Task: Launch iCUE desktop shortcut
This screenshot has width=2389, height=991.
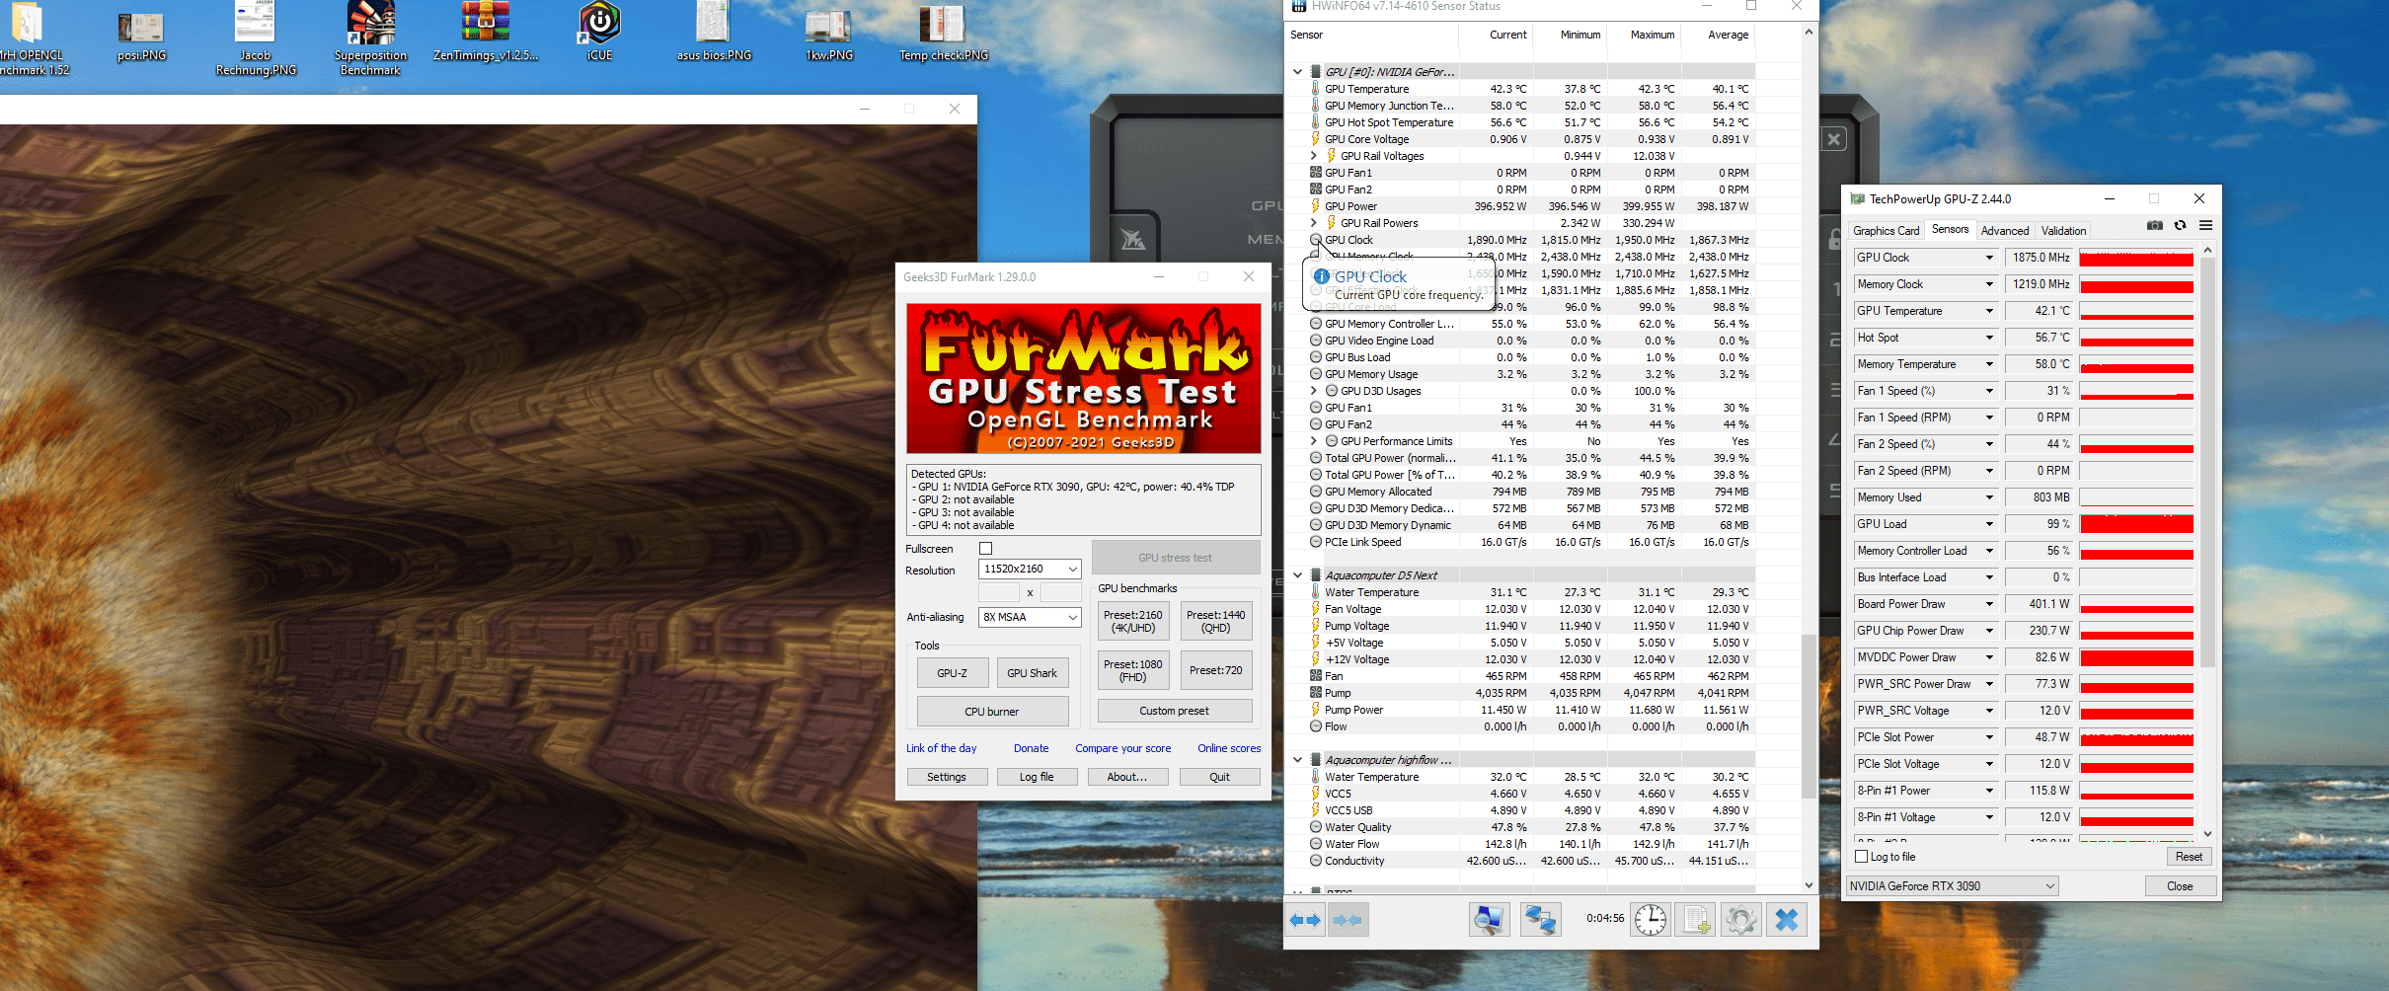Action: (599, 32)
